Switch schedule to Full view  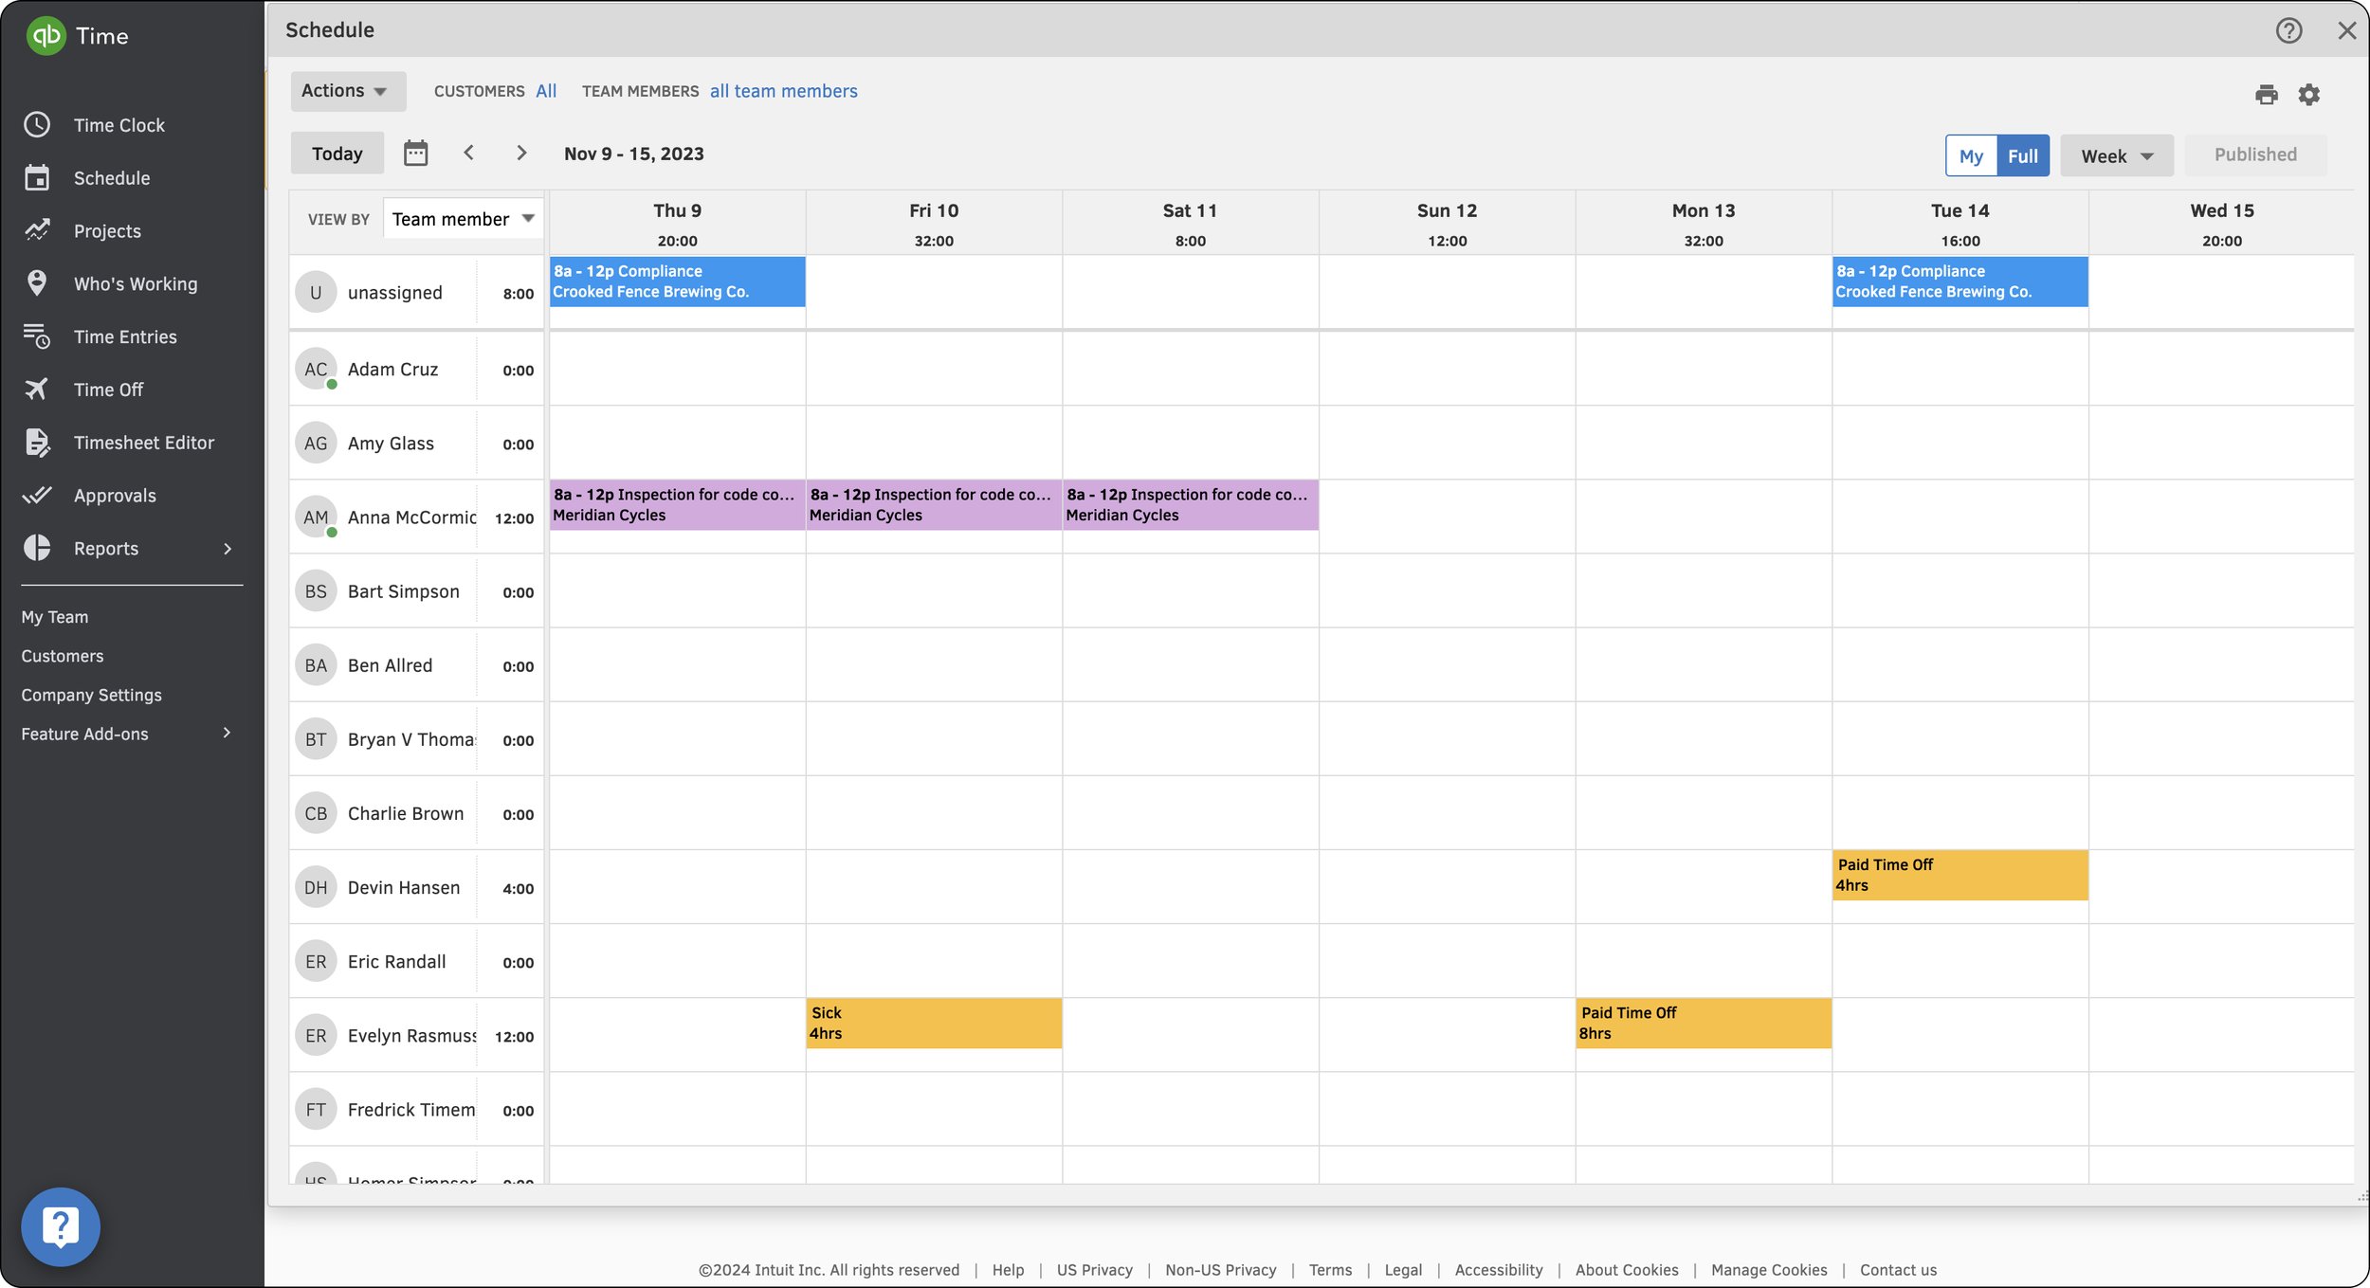coord(2022,156)
